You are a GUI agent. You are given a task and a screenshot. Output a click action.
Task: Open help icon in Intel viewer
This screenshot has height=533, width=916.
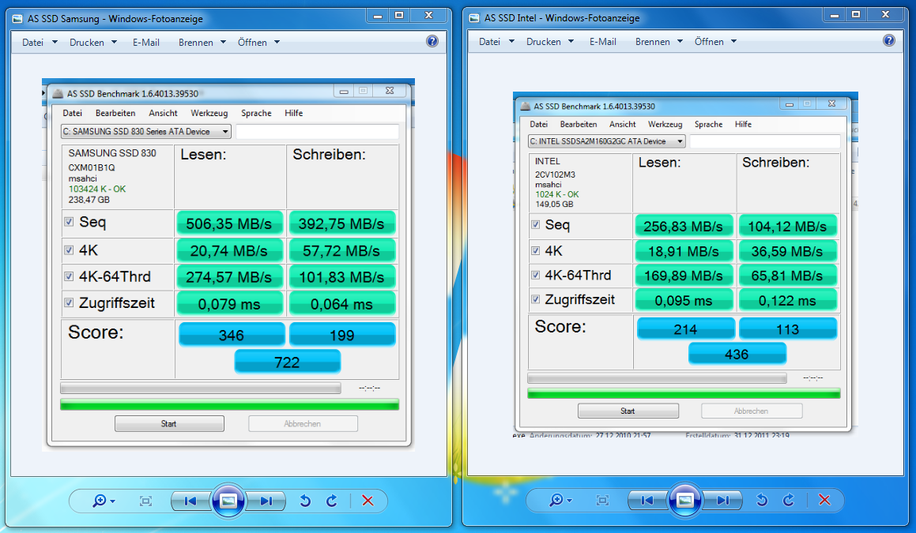[x=889, y=40]
